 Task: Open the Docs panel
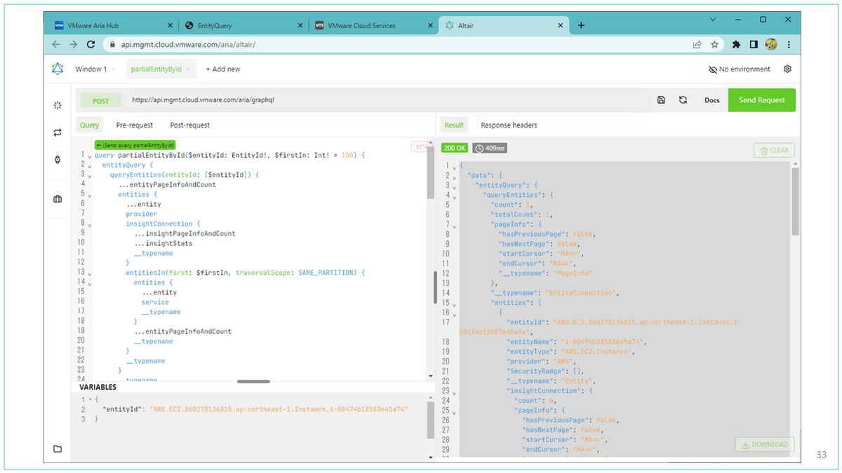712,100
